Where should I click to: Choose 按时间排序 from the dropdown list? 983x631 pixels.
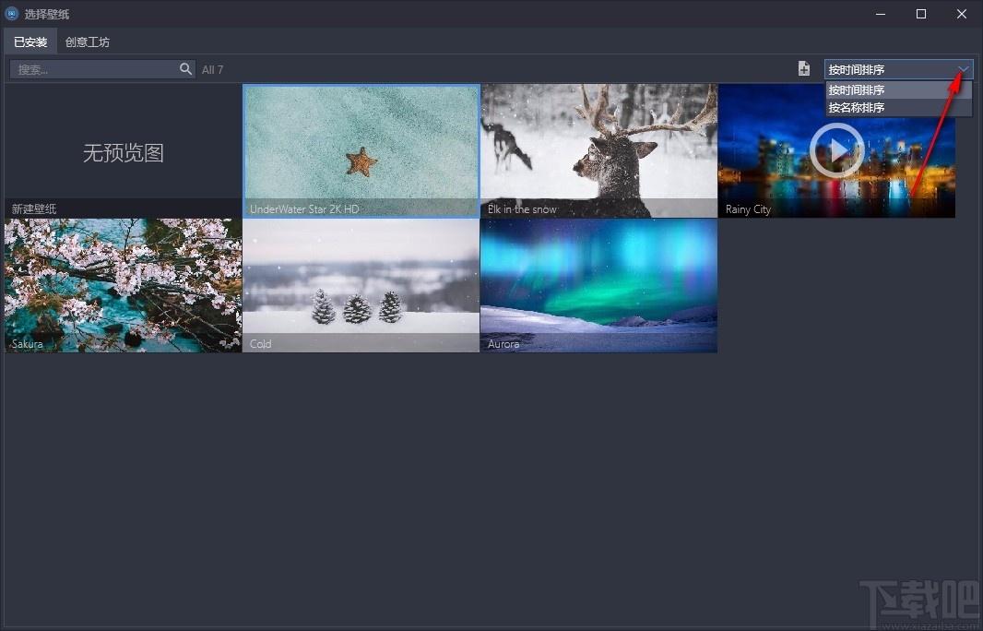tap(898, 89)
